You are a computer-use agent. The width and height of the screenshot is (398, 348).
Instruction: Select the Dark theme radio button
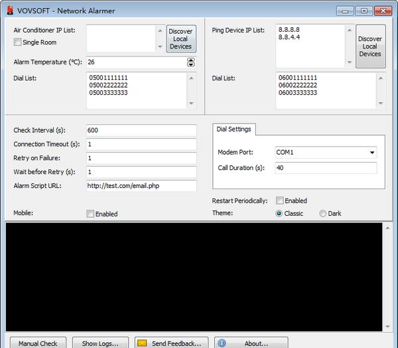[322, 214]
